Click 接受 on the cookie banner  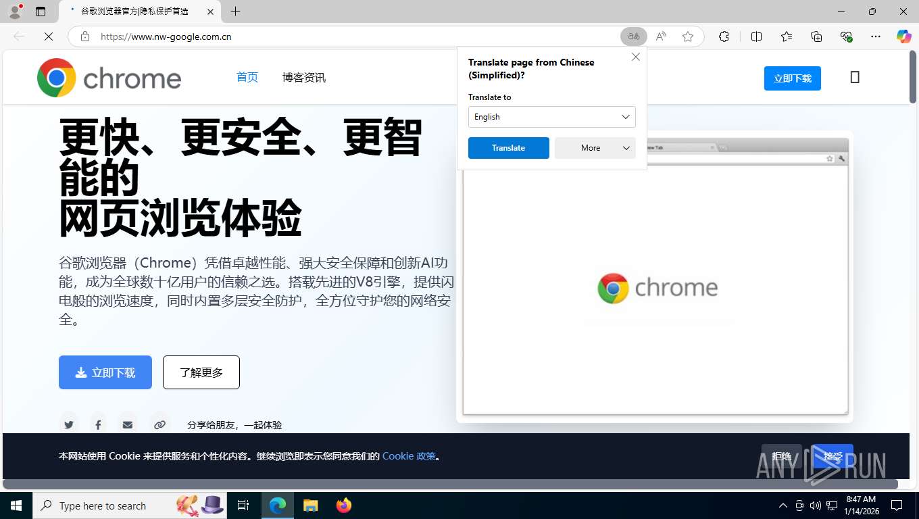tap(833, 456)
